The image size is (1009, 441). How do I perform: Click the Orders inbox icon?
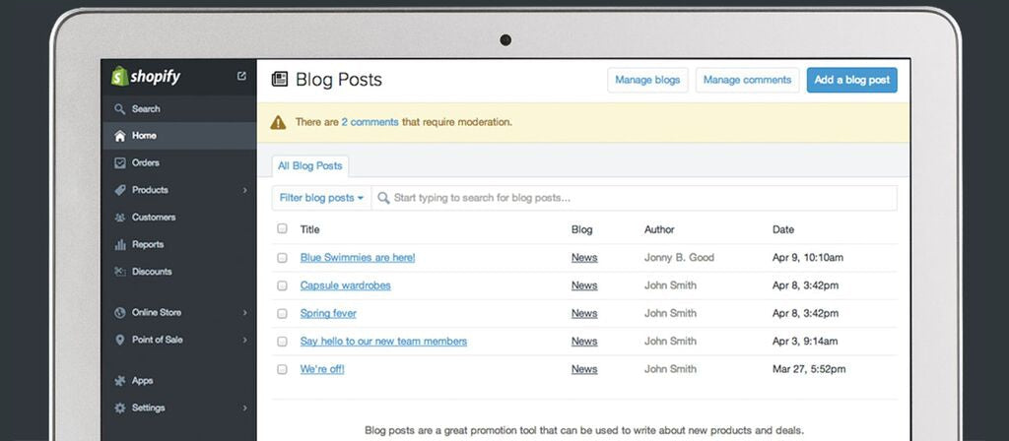(x=119, y=163)
